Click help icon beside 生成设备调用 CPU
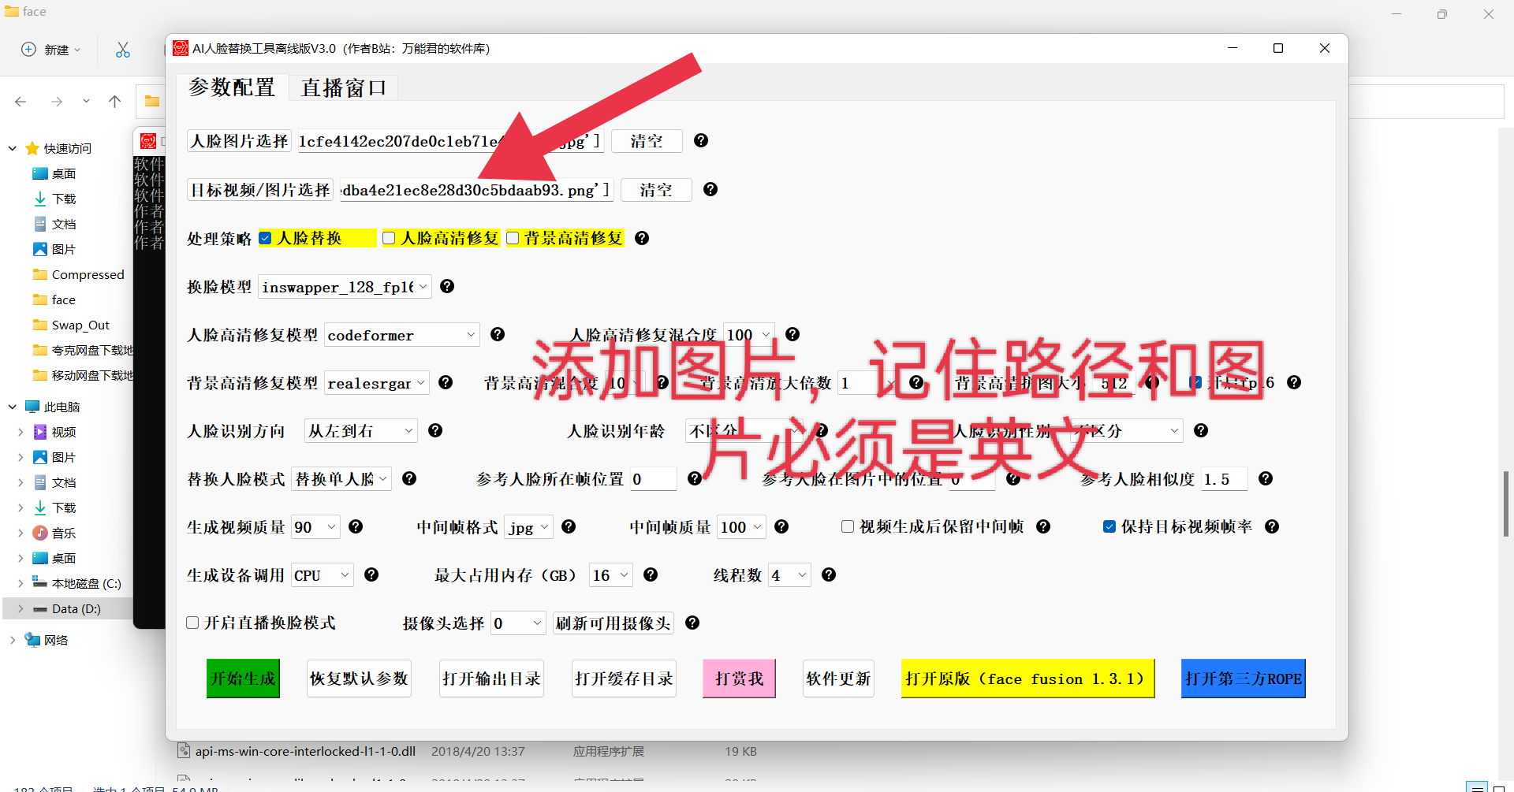The image size is (1514, 792). [x=371, y=574]
